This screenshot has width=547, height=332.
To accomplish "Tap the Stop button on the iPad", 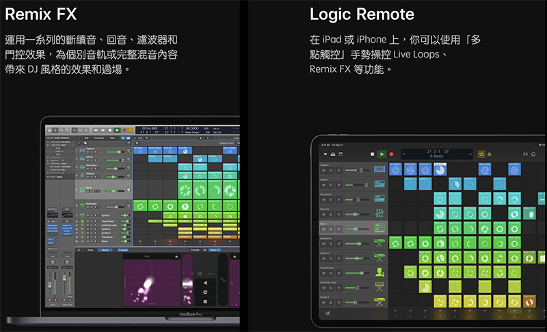I will (x=372, y=154).
